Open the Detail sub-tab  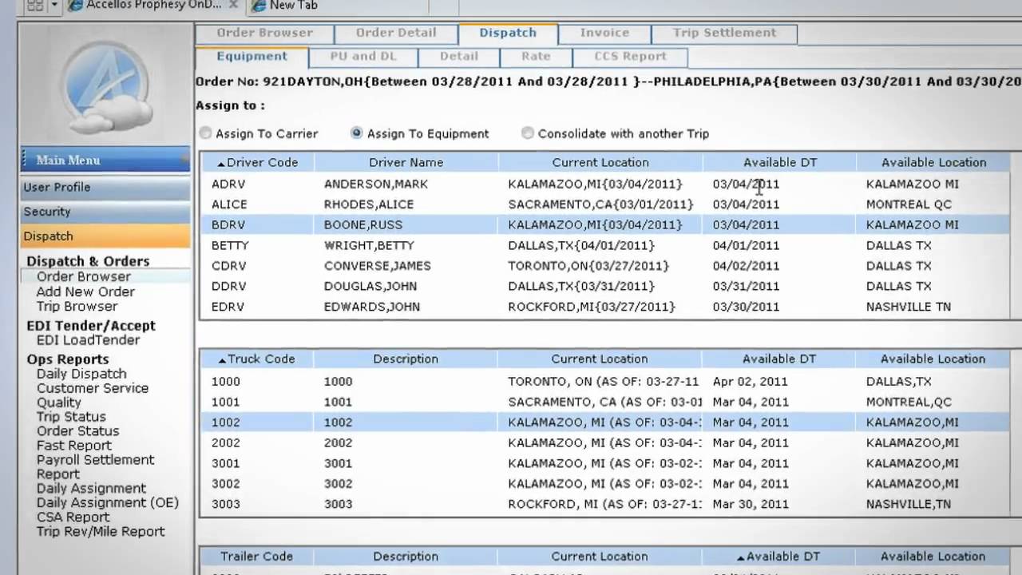pyautogui.click(x=459, y=57)
